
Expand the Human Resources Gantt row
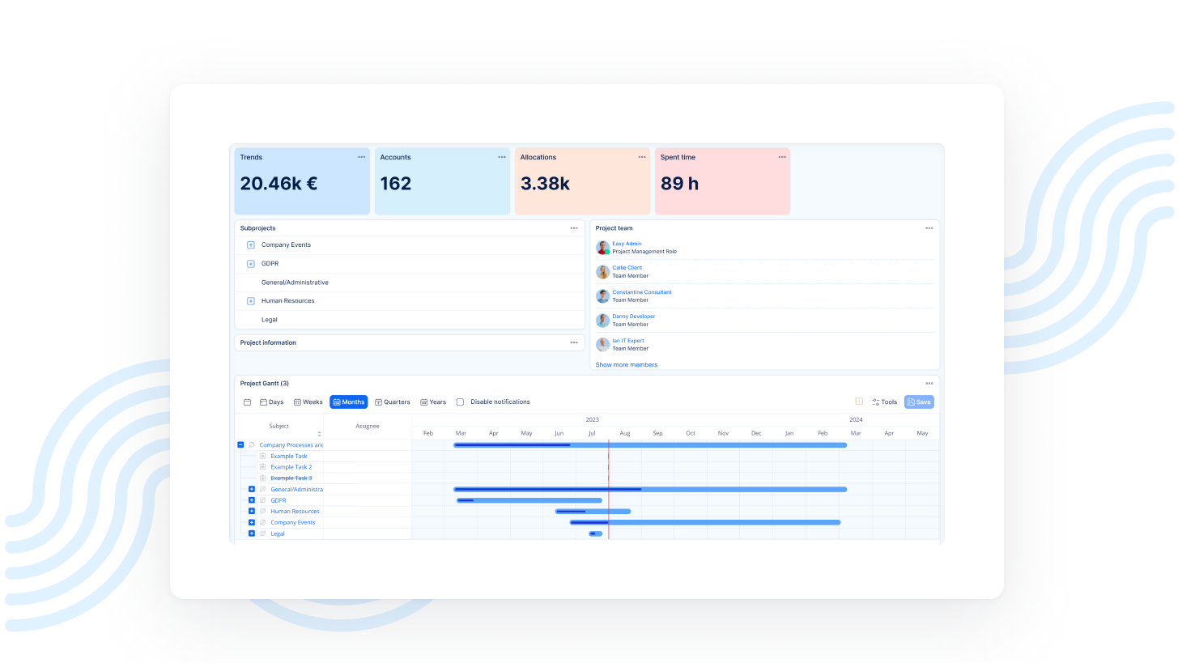click(251, 511)
